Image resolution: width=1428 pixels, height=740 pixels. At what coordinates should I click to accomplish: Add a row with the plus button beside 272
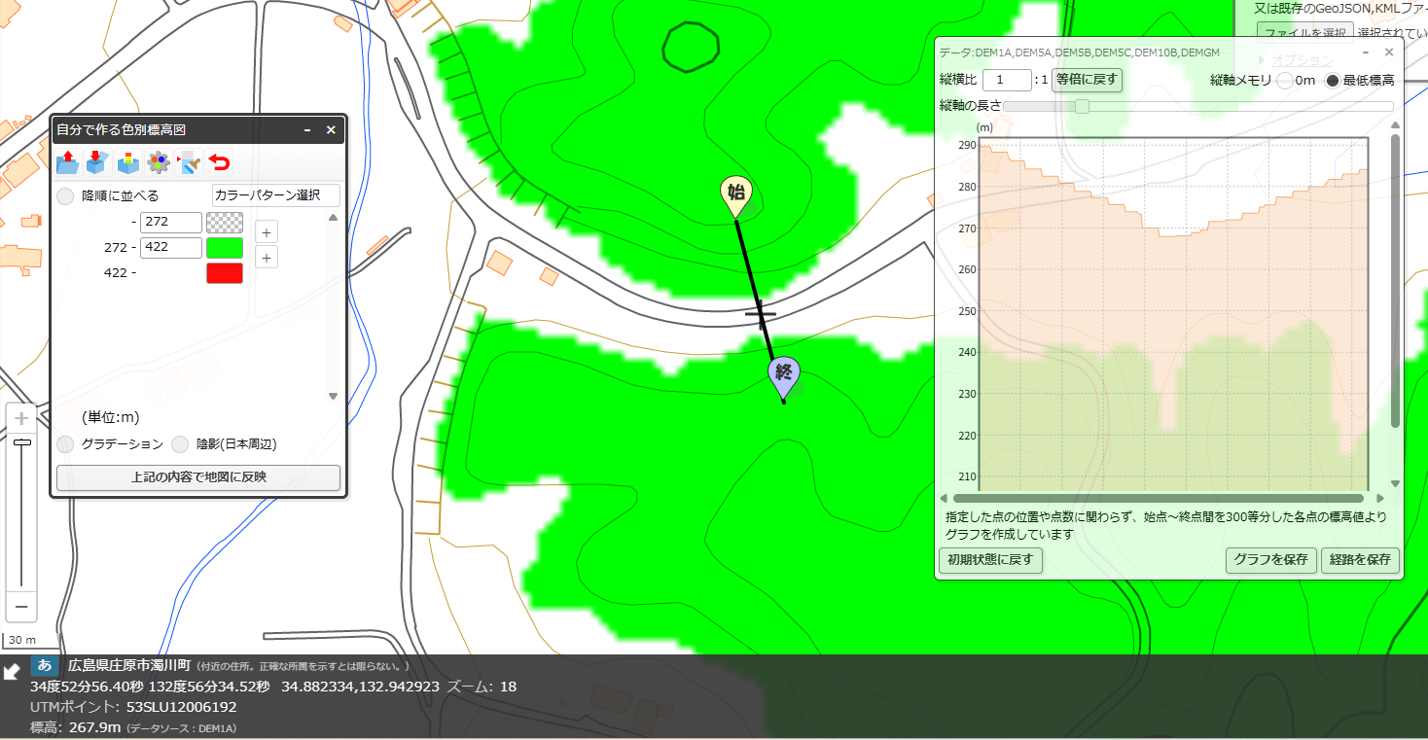point(267,231)
